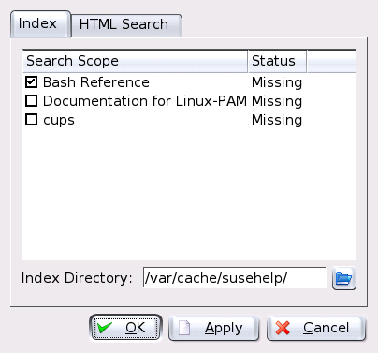Click the Missing status of Bash Reference
Image resolution: width=378 pixels, height=353 pixels.
click(277, 82)
